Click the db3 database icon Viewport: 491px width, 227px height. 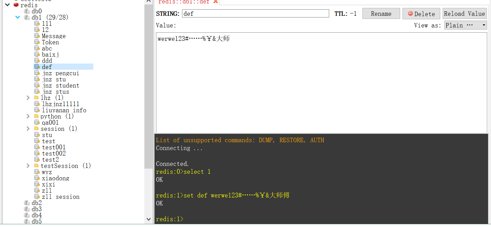(27, 209)
